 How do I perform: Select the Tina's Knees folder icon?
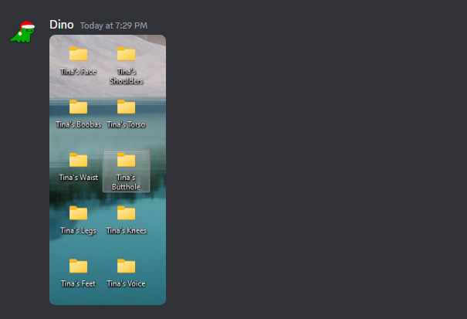pyautogui.click(x=126, y=213)
